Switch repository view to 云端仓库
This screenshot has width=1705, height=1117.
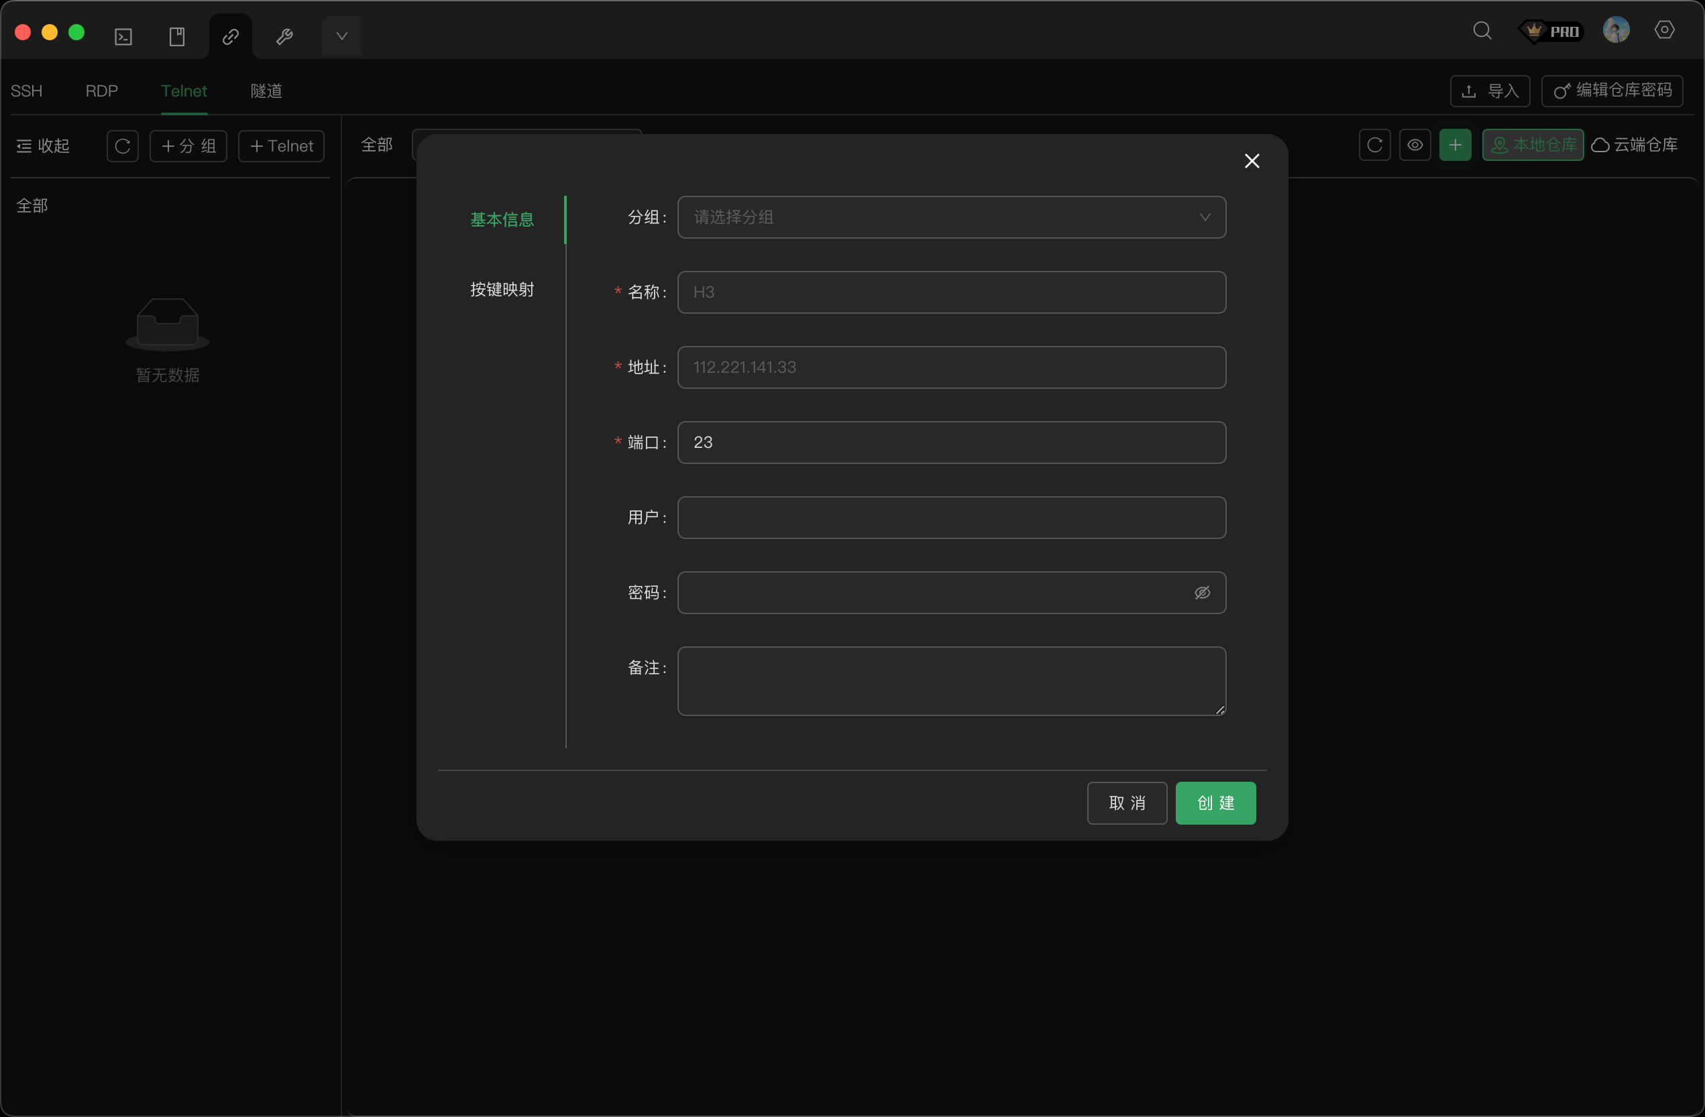point(1635,145)
